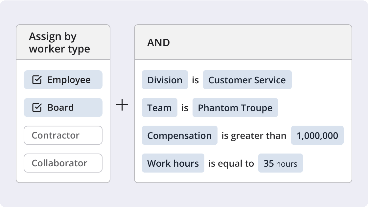Open the Customer Service value selector
The height and width of the screenshot is (207, 368).
click(x=247, y=80)
